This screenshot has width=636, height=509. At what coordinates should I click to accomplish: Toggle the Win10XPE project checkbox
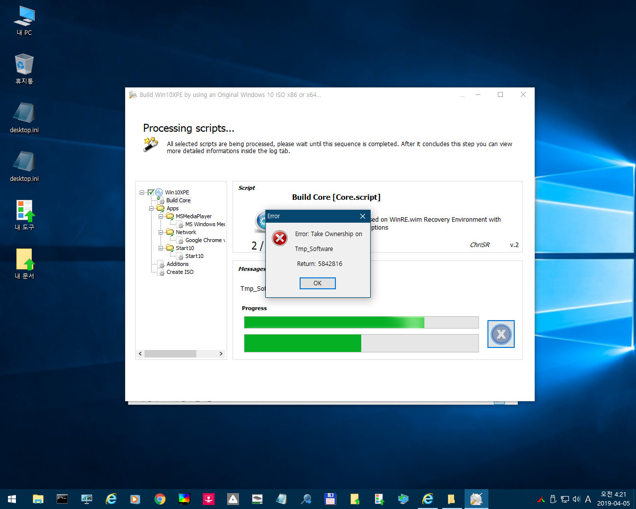(151, 192)
